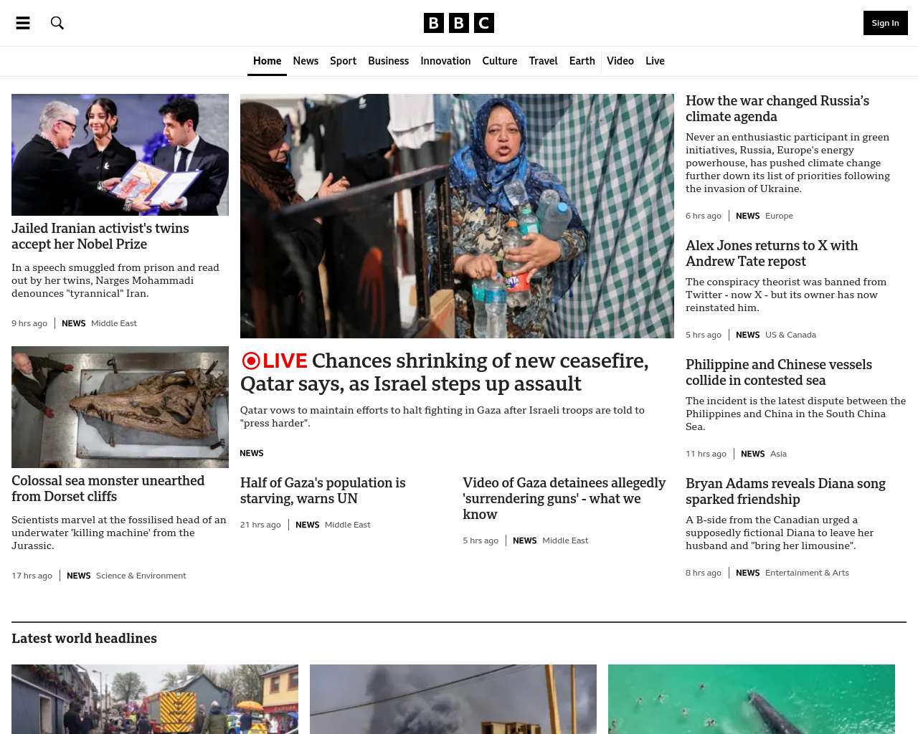Open the hamburger menu icon
This screenshot has width=918, height=734.
click(x=23, y=23)
